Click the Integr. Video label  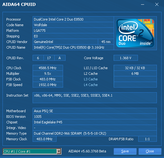(16, 128)
